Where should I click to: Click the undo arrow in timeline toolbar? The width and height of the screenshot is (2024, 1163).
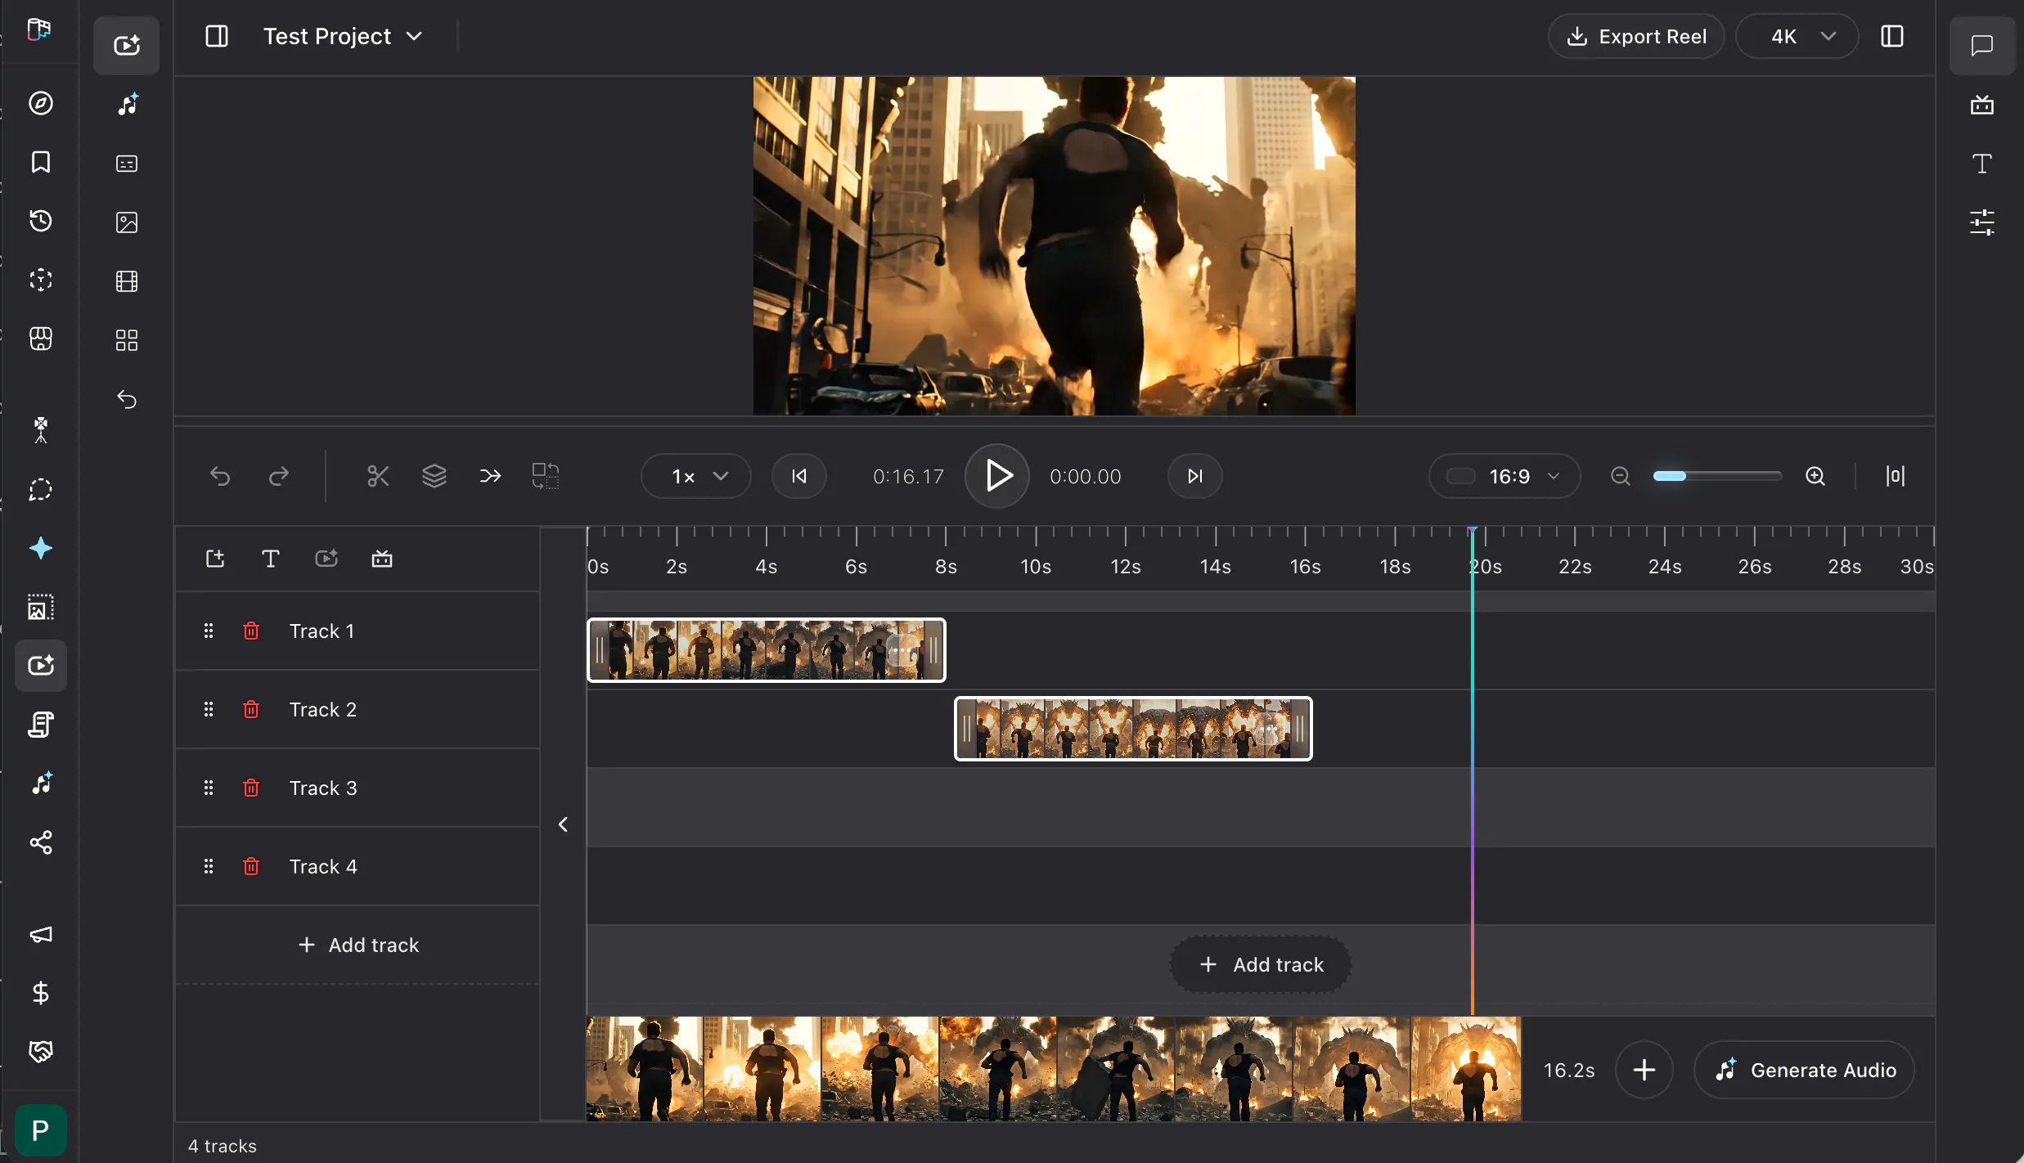click(x=220, y=476)
